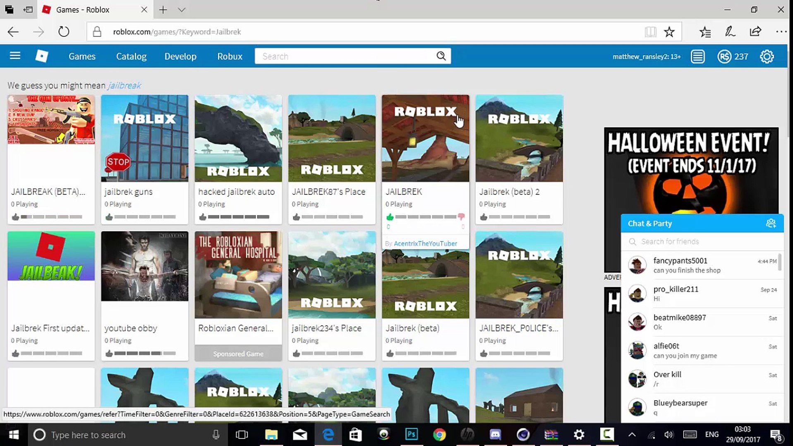Viewport: 793px width, 446px height.
Task: Select the Robux menu item
Action: pyautogui.click(x=230, y=56)
